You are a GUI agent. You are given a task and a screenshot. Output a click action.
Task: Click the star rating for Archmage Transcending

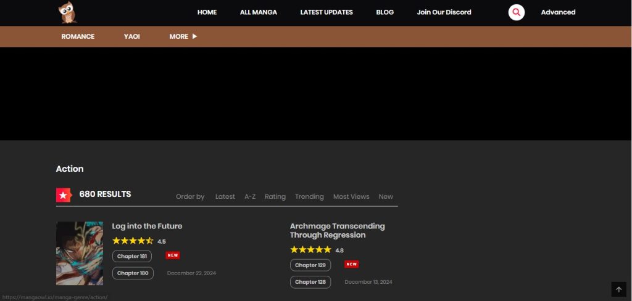coord(310,250)
